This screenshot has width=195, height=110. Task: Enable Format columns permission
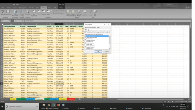(86, 40)
